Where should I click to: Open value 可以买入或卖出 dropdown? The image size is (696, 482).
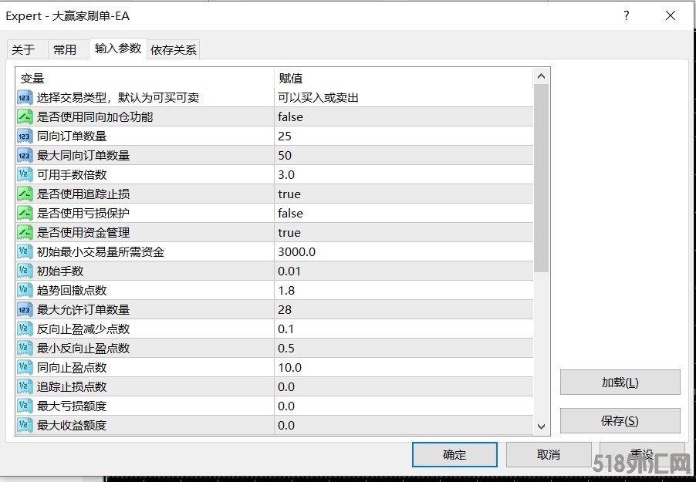pos(404,98)
